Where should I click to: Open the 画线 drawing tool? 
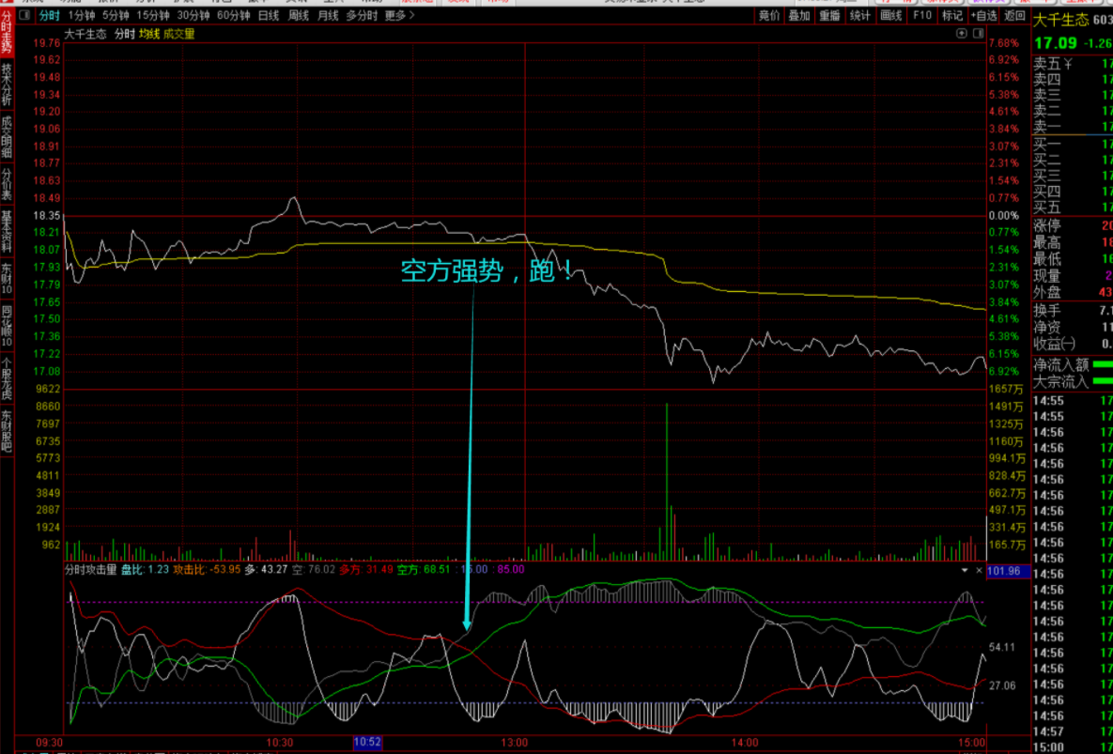click(x=889, y=15)
